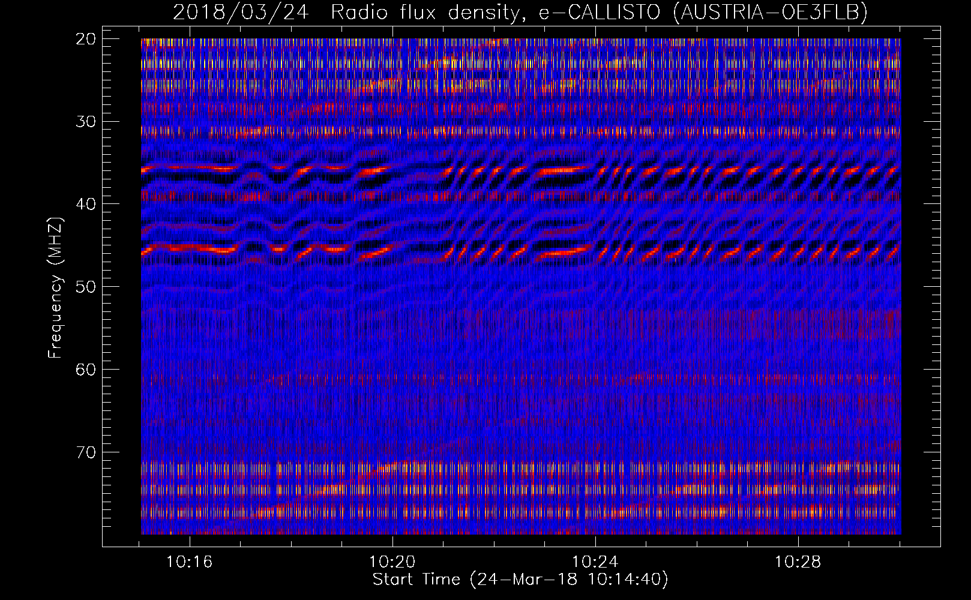Click the 'Start Time (24-Mar-18 10:14:40)' axis label
Viewport: 971px width, 600px height.
[x=520, y=580]
